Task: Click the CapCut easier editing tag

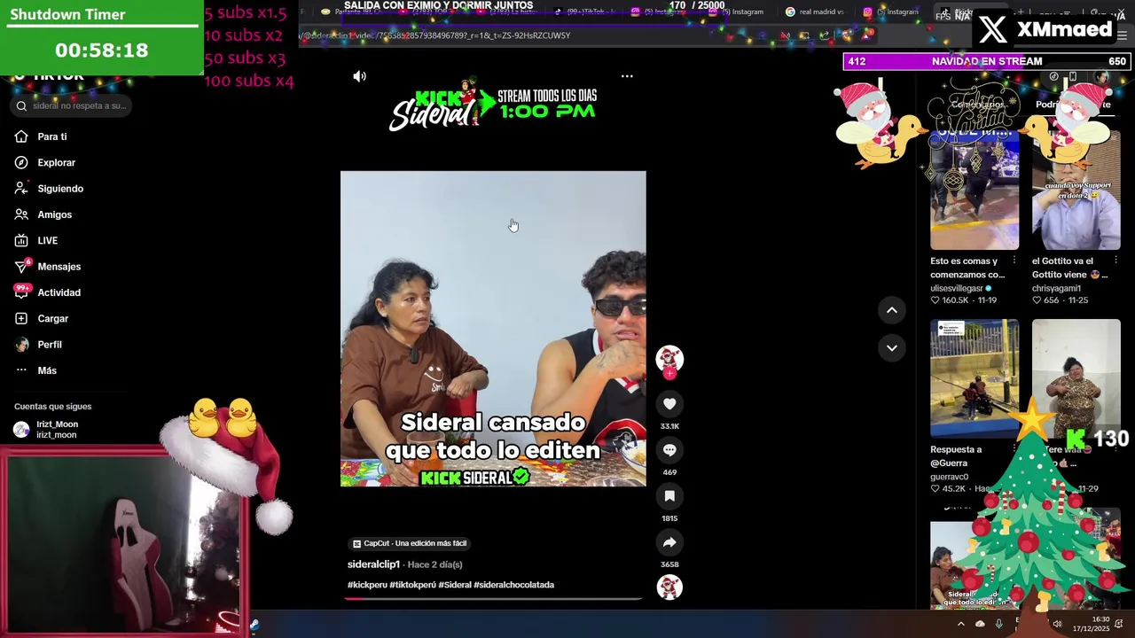Action: click(409, 543)
